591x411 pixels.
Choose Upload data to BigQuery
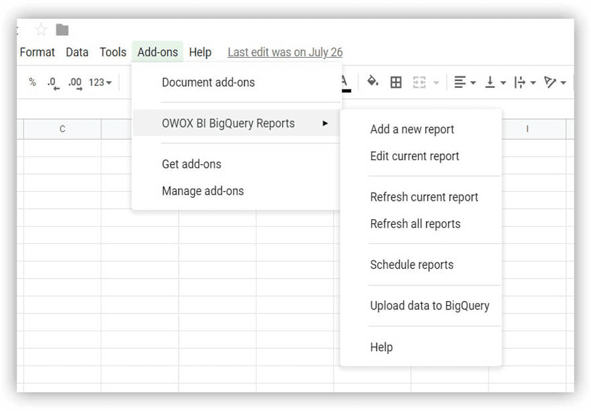429,306
